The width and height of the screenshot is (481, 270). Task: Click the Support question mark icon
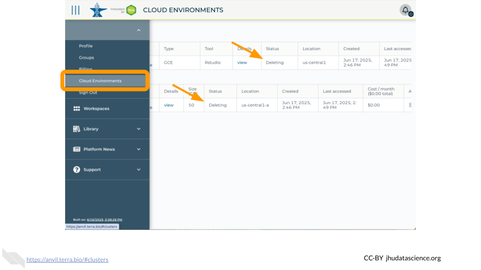coord(77,169)
